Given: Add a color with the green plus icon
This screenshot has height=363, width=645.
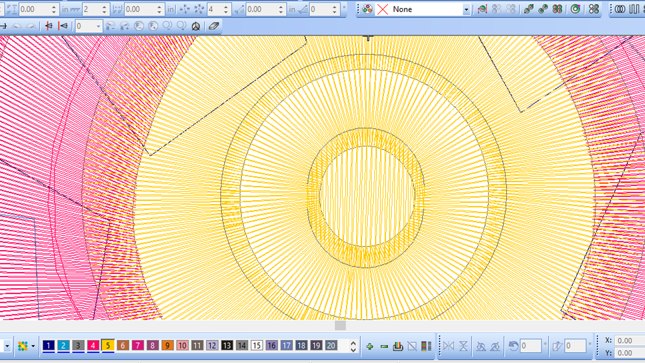Looking at the screenshot, I should 370,346.
